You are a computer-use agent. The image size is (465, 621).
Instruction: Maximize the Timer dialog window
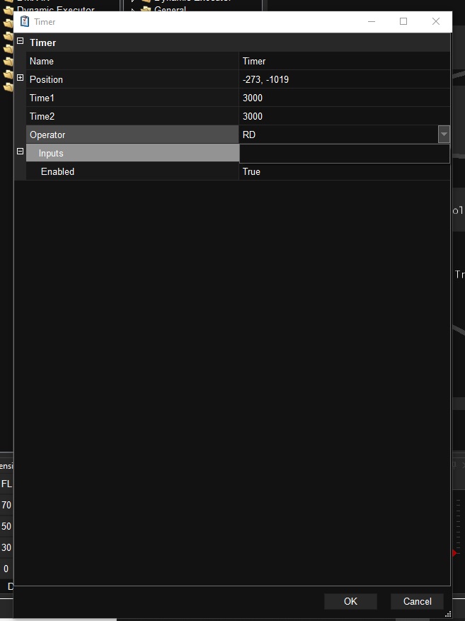(403, 21)
